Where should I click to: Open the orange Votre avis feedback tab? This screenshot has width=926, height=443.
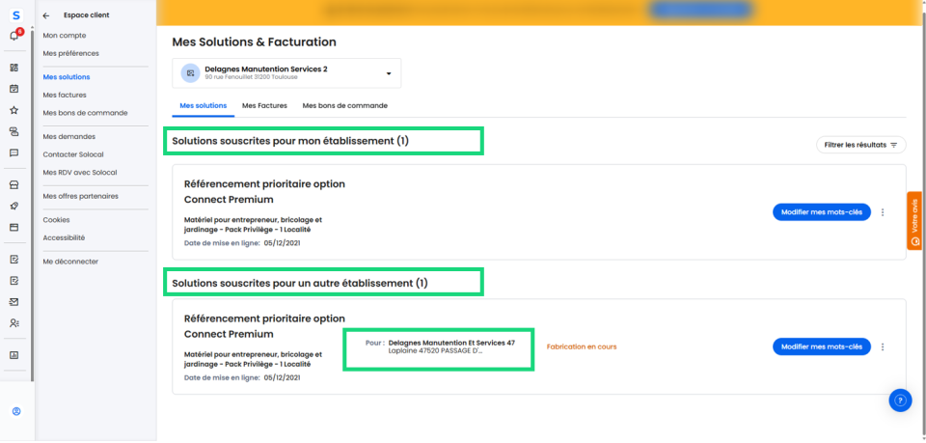click(914, 221)
